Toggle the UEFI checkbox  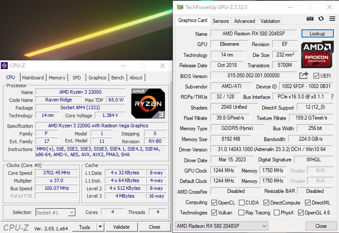(x=316, y=76)
